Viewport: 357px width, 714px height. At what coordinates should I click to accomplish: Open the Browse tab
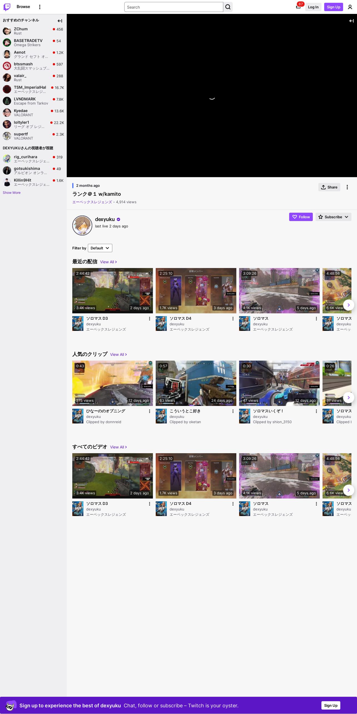[23, 7]
